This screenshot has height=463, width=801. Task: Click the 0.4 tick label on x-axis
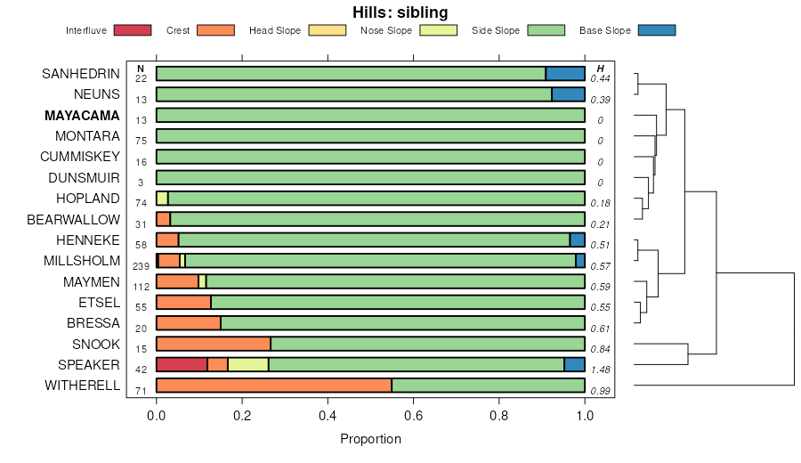point(328,414)
